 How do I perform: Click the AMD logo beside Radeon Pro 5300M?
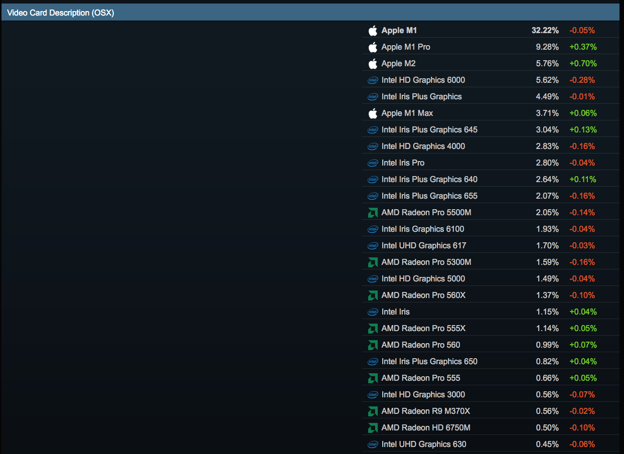coord(373,262)
